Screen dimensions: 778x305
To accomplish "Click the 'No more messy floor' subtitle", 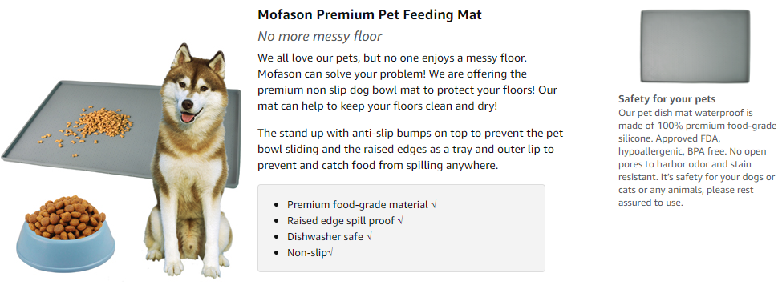I will 319,37.
